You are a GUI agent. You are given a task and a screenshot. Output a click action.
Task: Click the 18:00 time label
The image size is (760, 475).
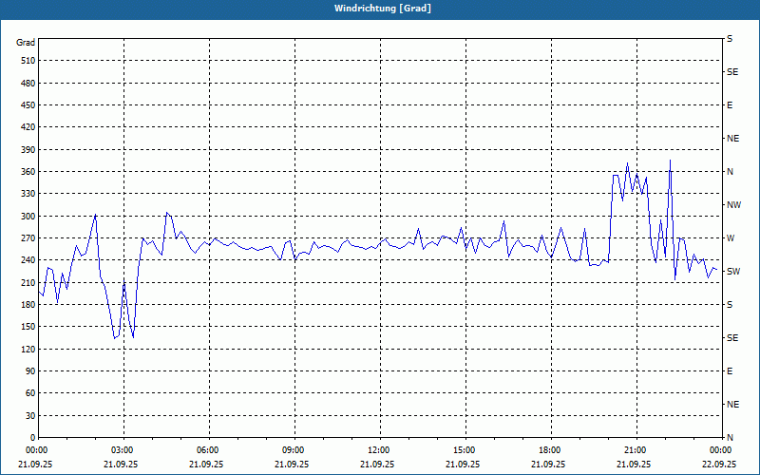(x=551, y=450)
